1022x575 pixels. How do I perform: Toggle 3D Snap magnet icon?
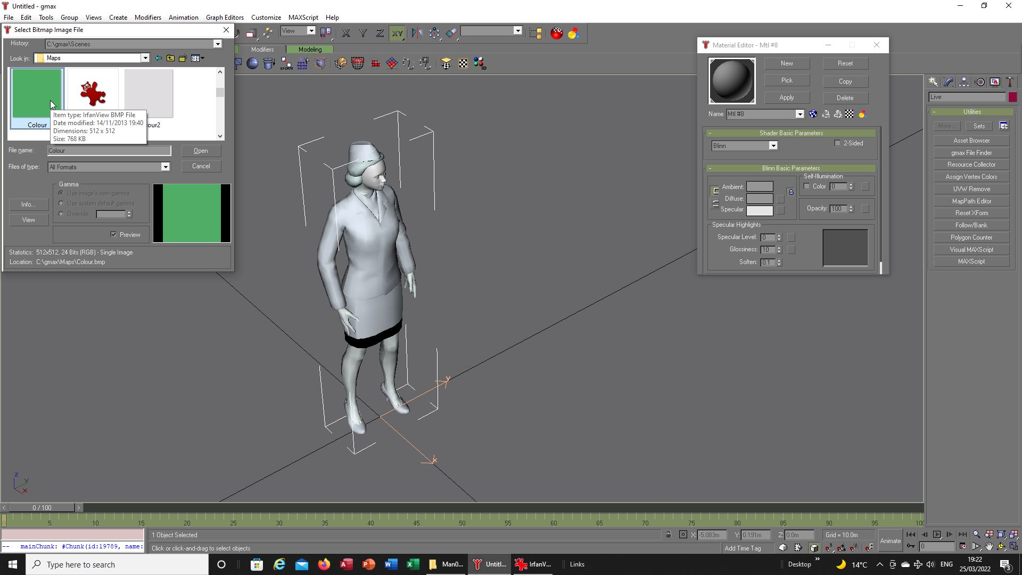(x=829, y=547)
